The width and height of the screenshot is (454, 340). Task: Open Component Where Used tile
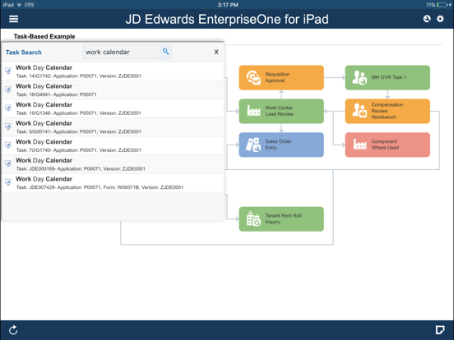tap(387, 145)
